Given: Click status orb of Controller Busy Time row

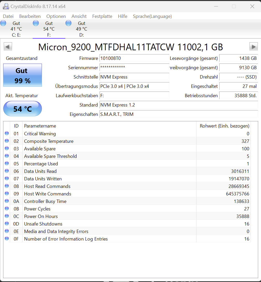Looking at the screenshot, I should [x=7, y=201].
